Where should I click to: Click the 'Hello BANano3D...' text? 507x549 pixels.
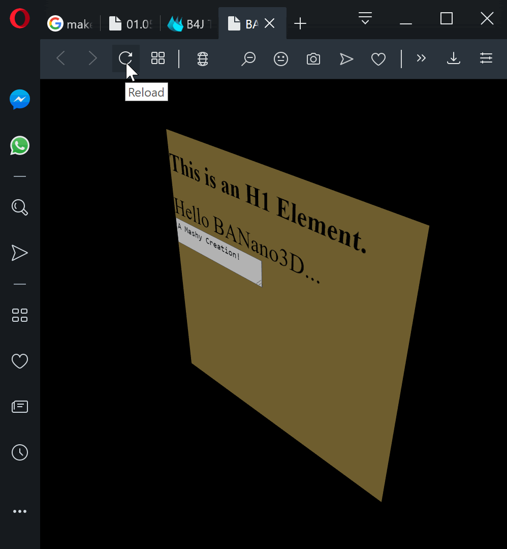(x=247, y=240)
